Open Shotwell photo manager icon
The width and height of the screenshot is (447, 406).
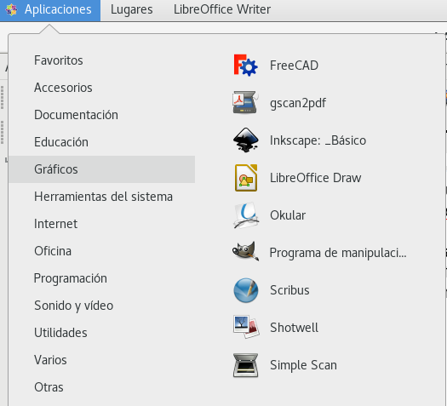pyautogui.click(x=246, y=327)
